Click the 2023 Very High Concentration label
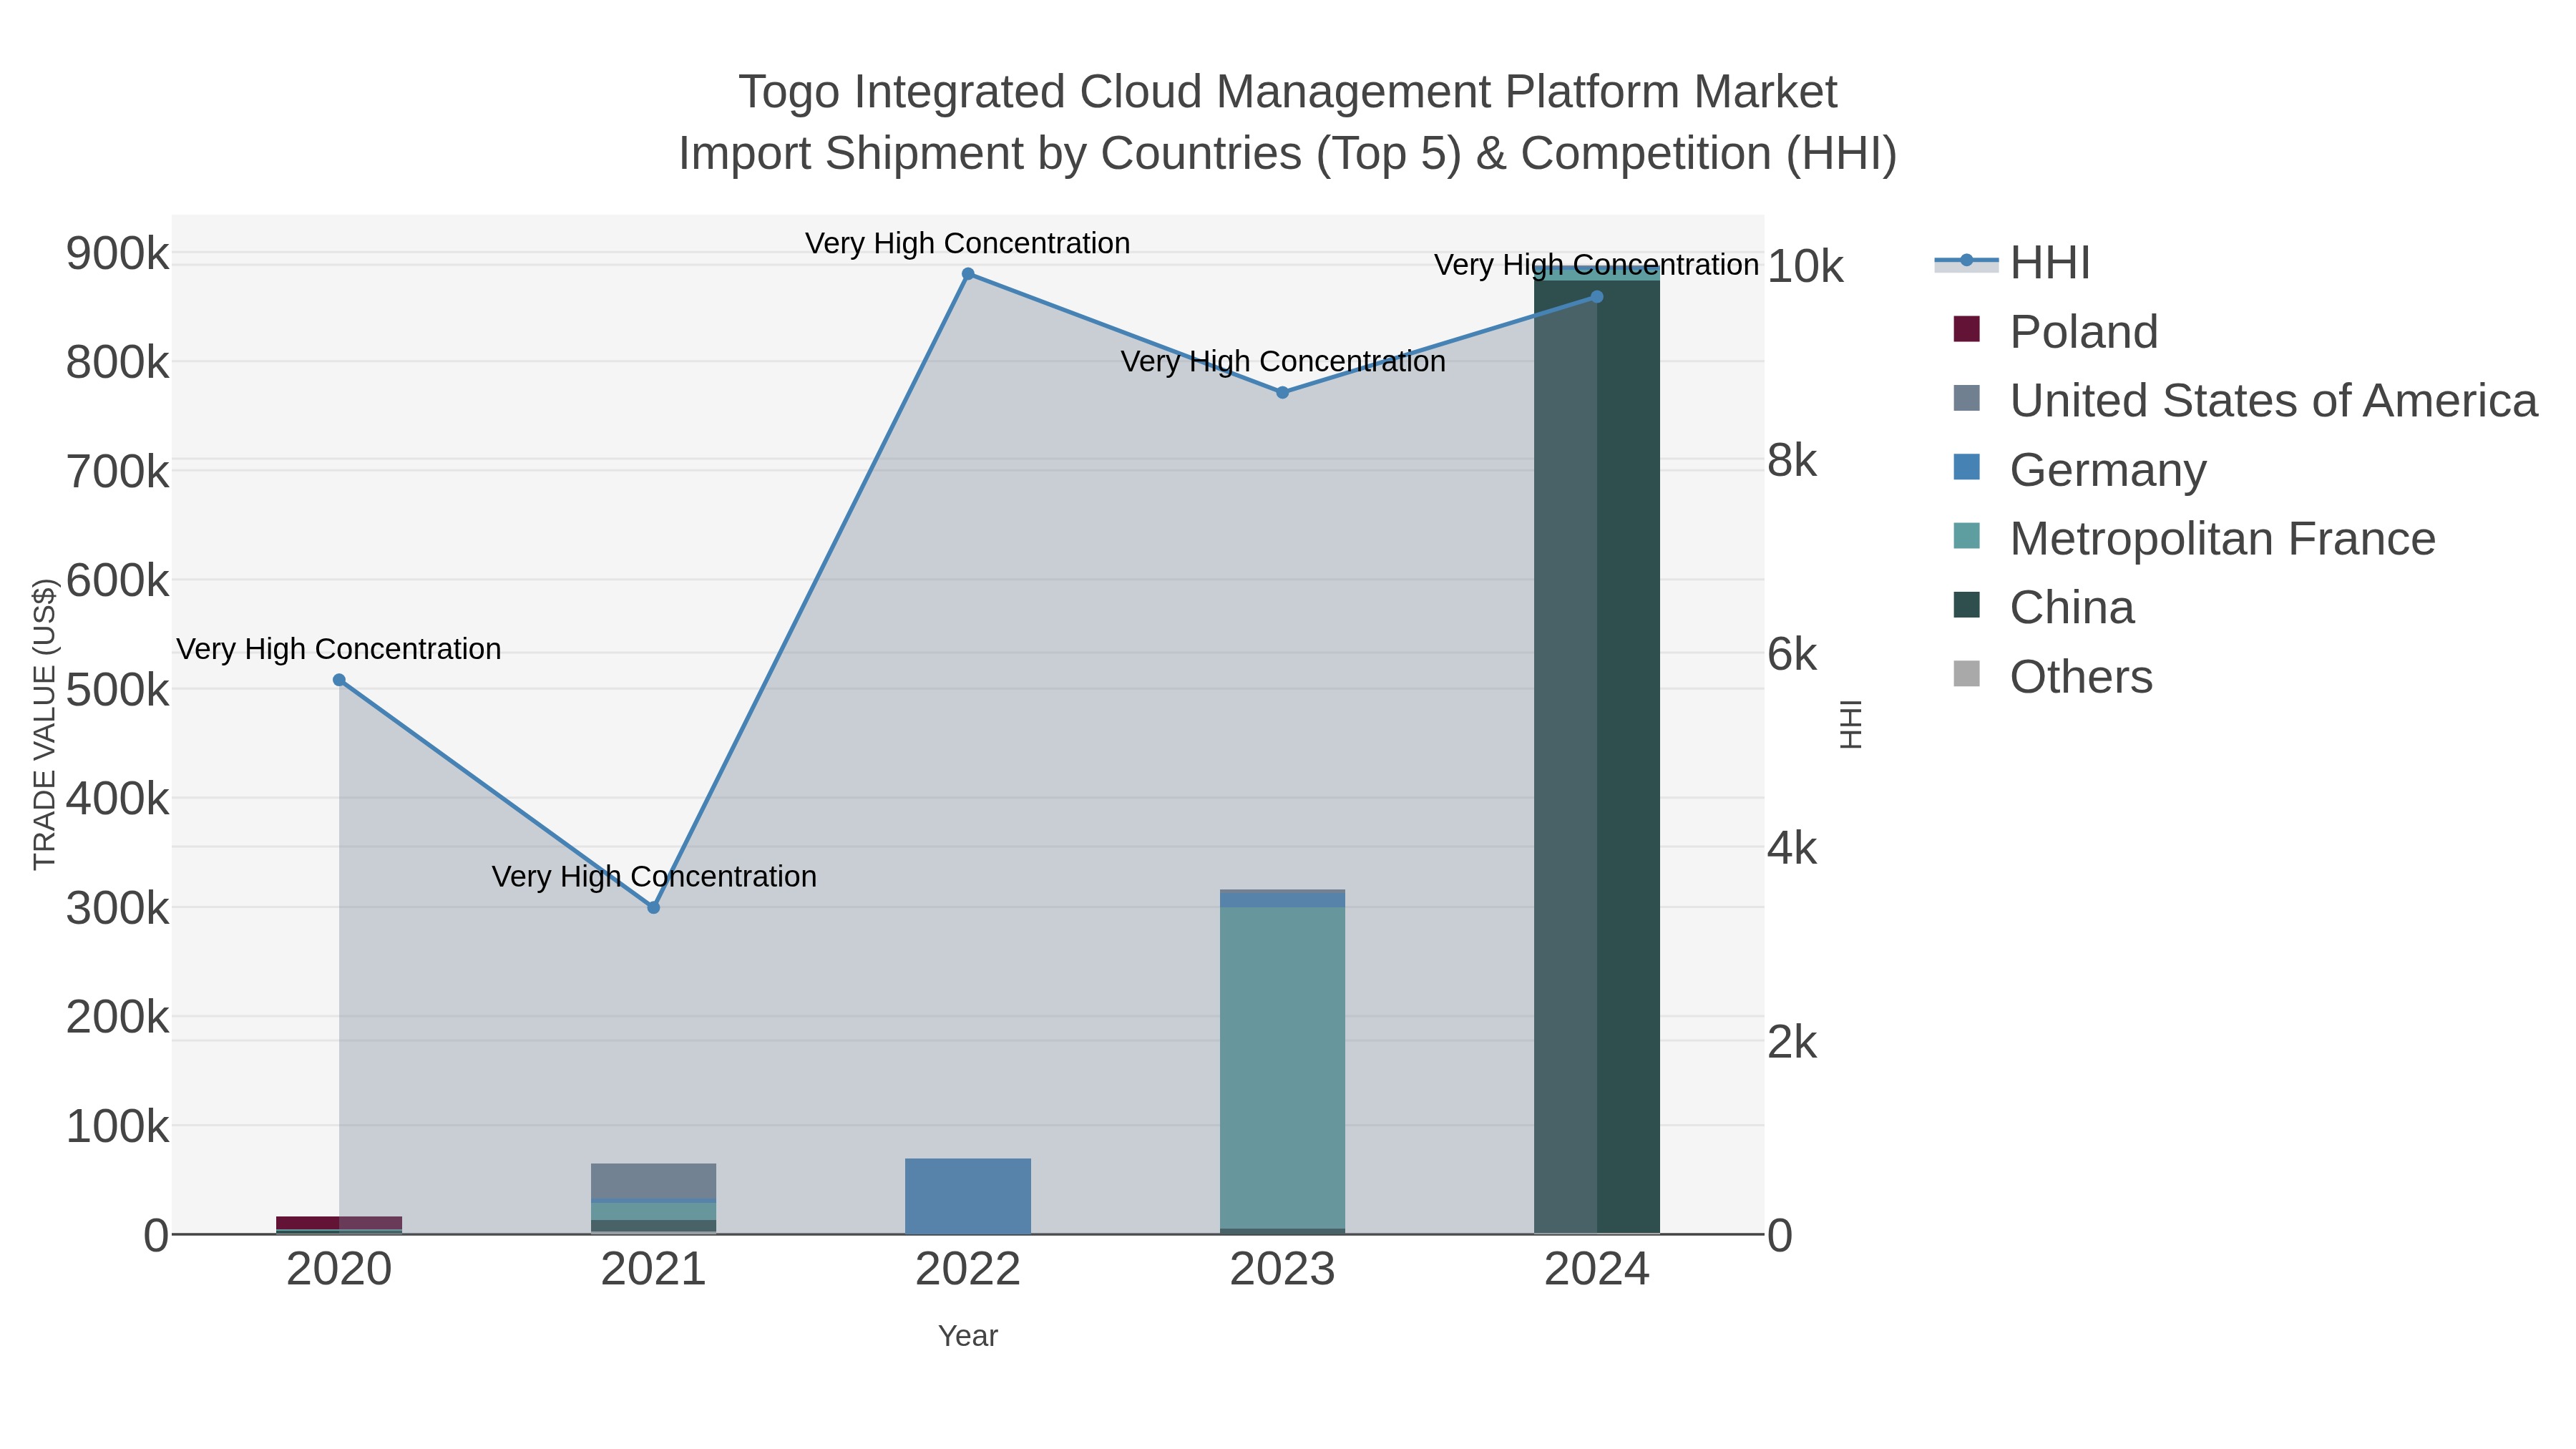This screenshot has width=2576, height=1449. (1283, 361)
